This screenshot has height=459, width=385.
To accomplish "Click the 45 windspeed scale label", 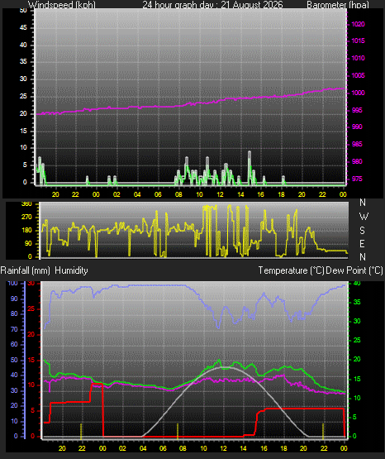I will point(23,28).
